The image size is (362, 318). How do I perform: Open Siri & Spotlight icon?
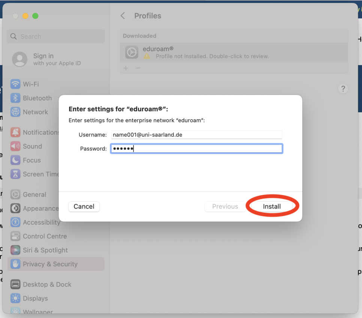[15, 250]
